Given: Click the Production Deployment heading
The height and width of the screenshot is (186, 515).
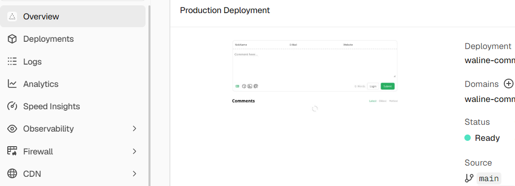Looking at the screenshot, I should coord(225,11).
